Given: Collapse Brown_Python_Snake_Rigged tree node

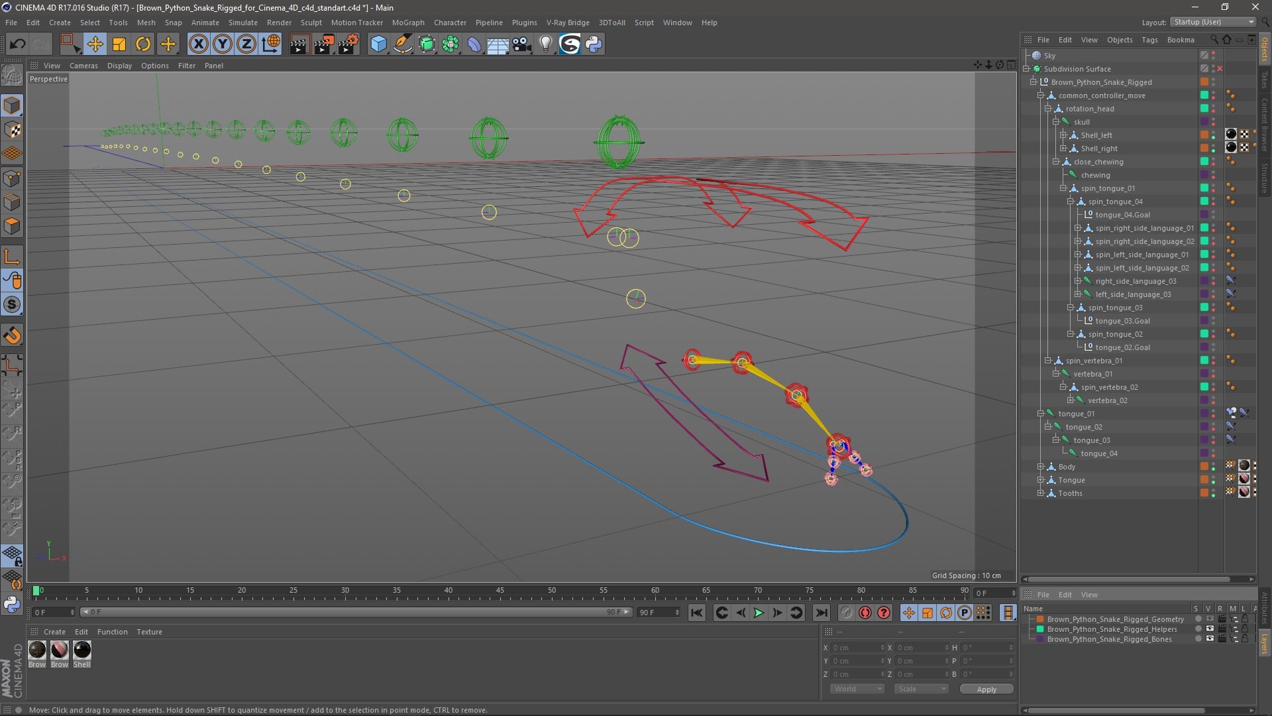Looking at the screenshot, I should 1033,82.
